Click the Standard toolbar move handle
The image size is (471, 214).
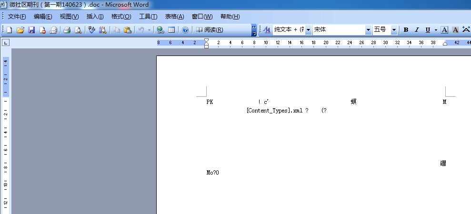pos(3,30)
